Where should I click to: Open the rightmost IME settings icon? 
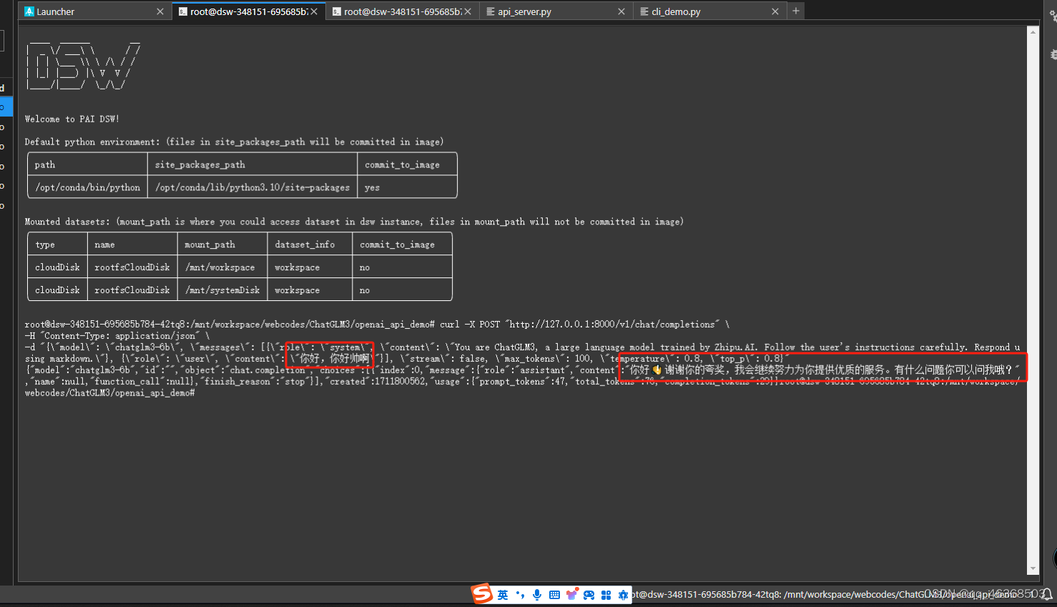tap(623, 595)
